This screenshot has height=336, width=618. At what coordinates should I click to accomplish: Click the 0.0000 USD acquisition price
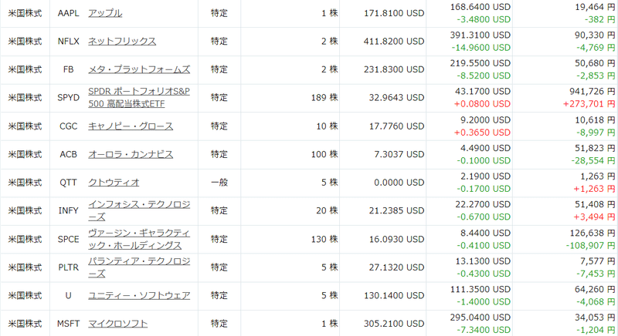point(399,183)
